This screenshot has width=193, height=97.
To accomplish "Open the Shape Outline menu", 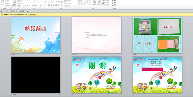I will [x=106, y=3].
